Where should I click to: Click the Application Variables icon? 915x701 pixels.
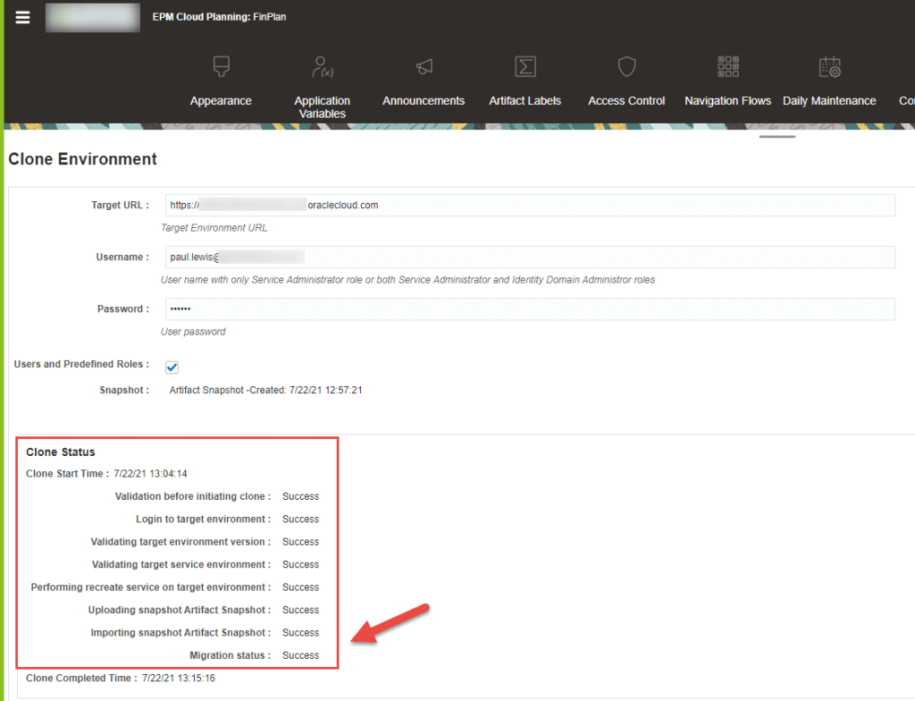(x=322, y=67)
